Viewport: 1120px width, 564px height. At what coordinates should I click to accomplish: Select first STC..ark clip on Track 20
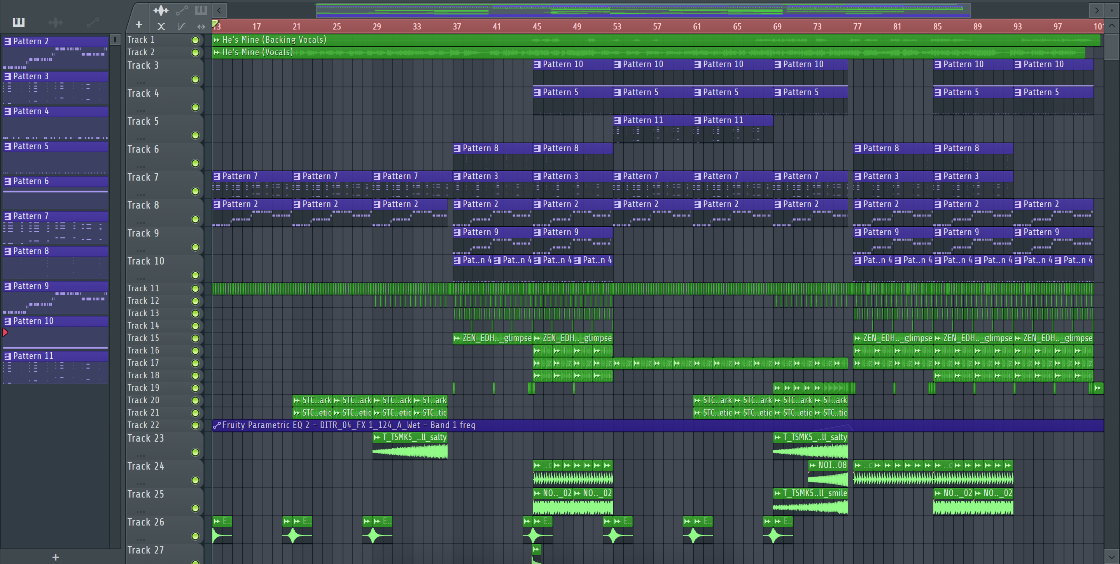[312, 400]
